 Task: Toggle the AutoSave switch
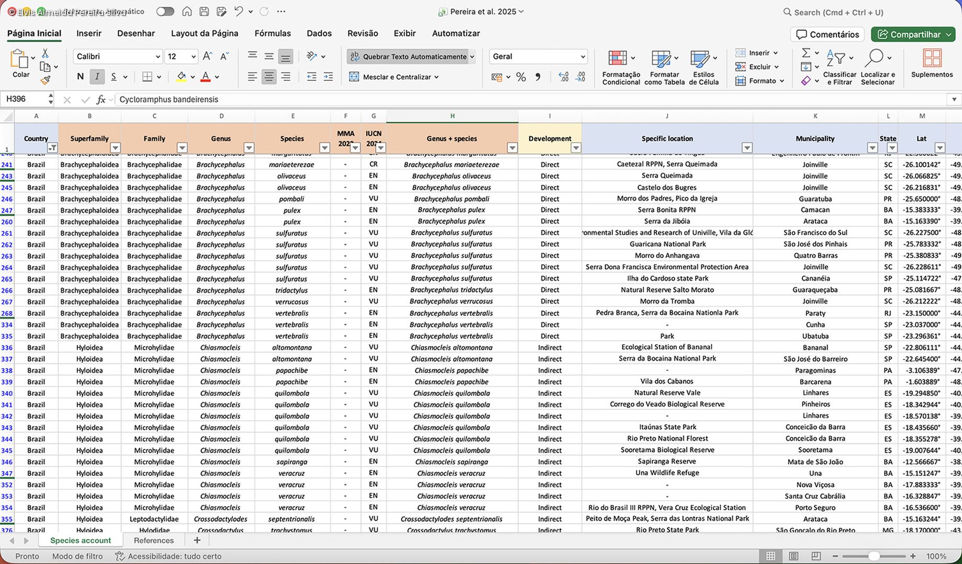coord(165,11)
